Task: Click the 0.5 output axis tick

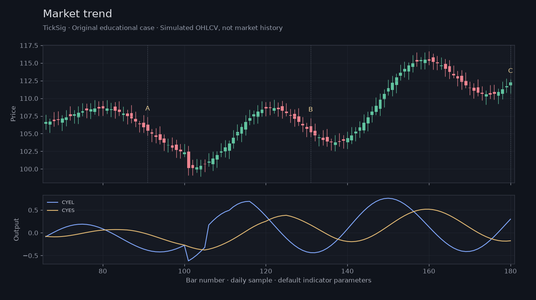Action: (33, 210)
